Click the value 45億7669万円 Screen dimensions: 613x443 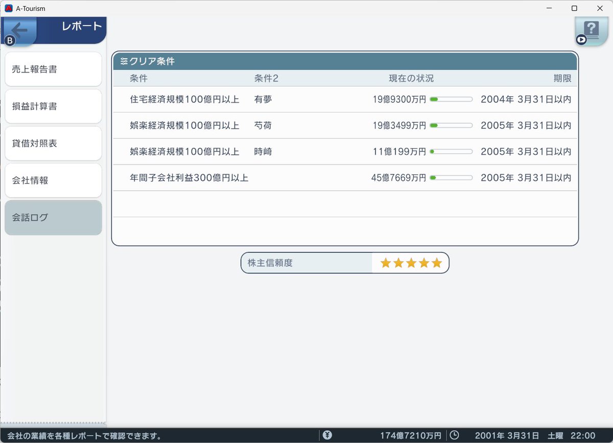click(x=398, y=178)
